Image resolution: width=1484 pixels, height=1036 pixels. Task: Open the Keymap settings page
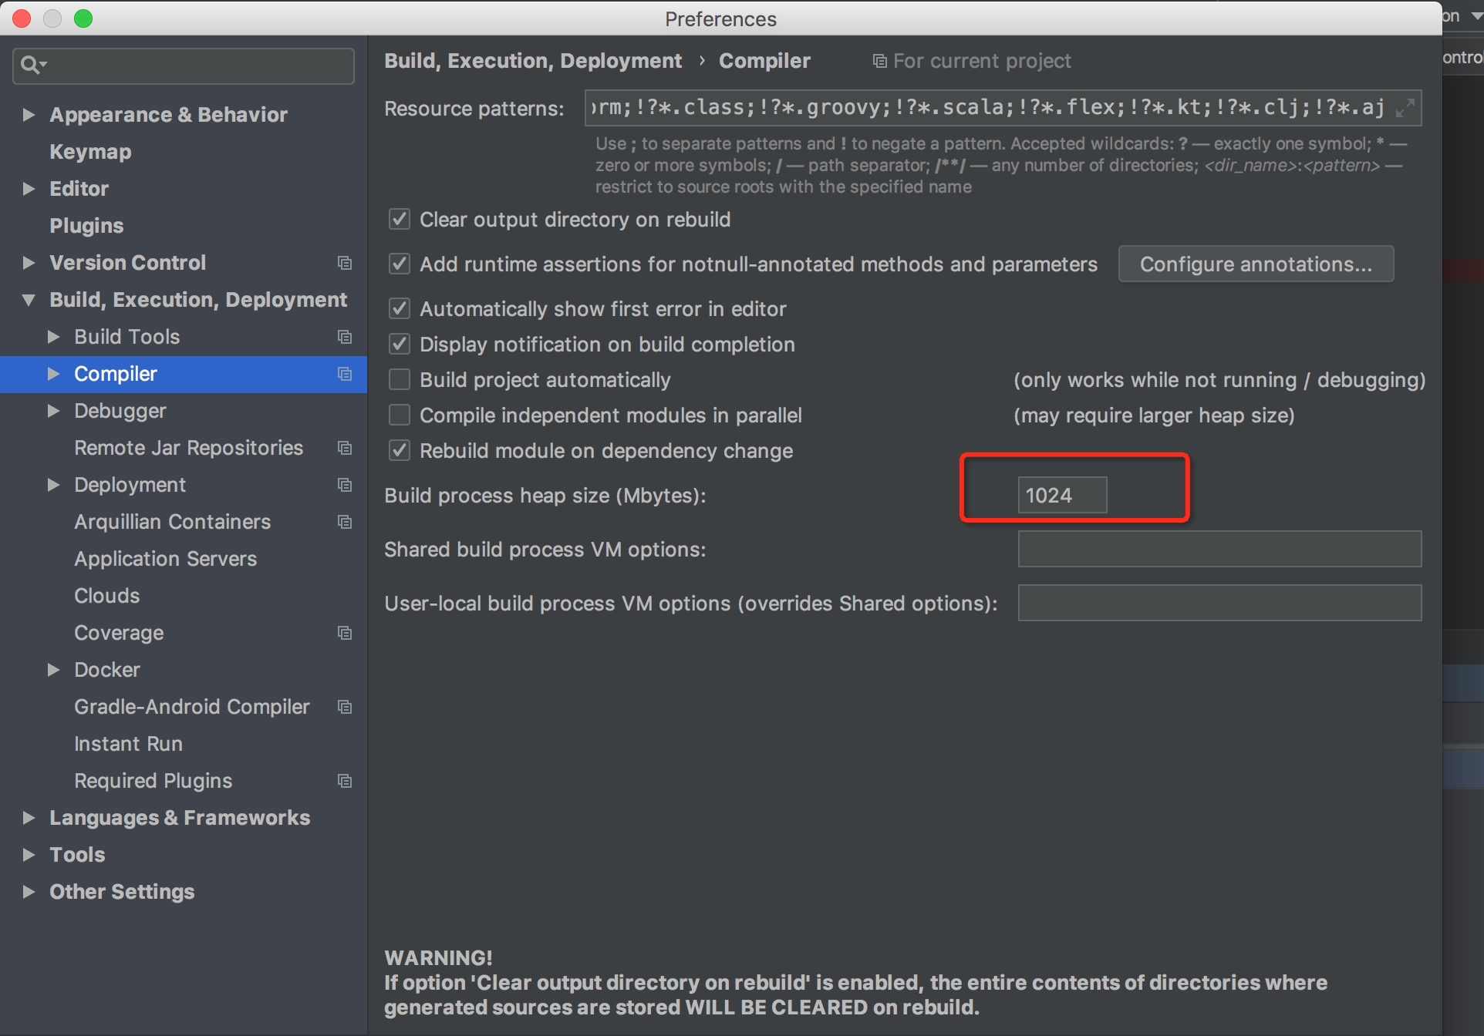[90, 152]
